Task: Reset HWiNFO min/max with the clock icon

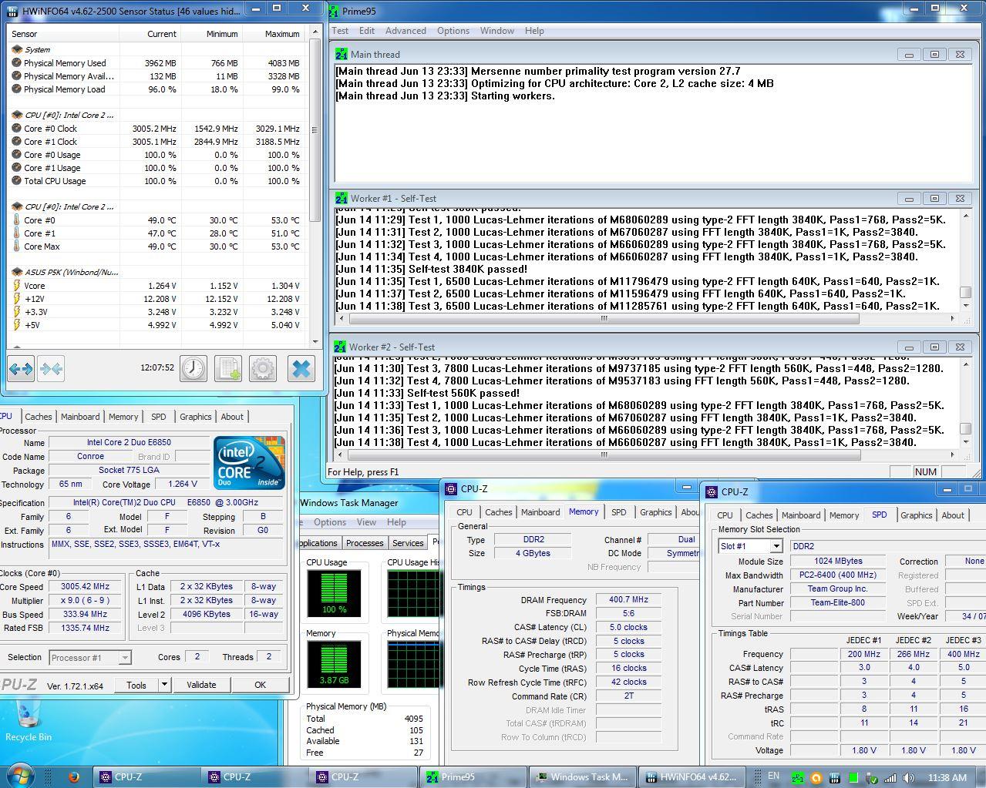Action: click(x=193, y=369)
